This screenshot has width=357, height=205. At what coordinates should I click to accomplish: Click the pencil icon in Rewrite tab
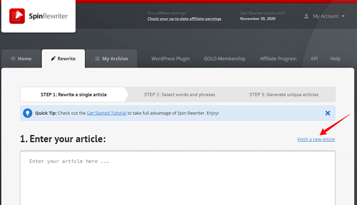pyautogui.click(x=53, y=59)
